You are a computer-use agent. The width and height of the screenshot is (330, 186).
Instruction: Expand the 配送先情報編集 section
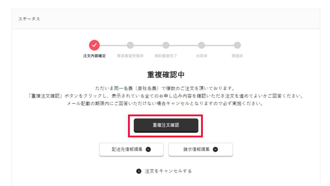pos(131,150)
